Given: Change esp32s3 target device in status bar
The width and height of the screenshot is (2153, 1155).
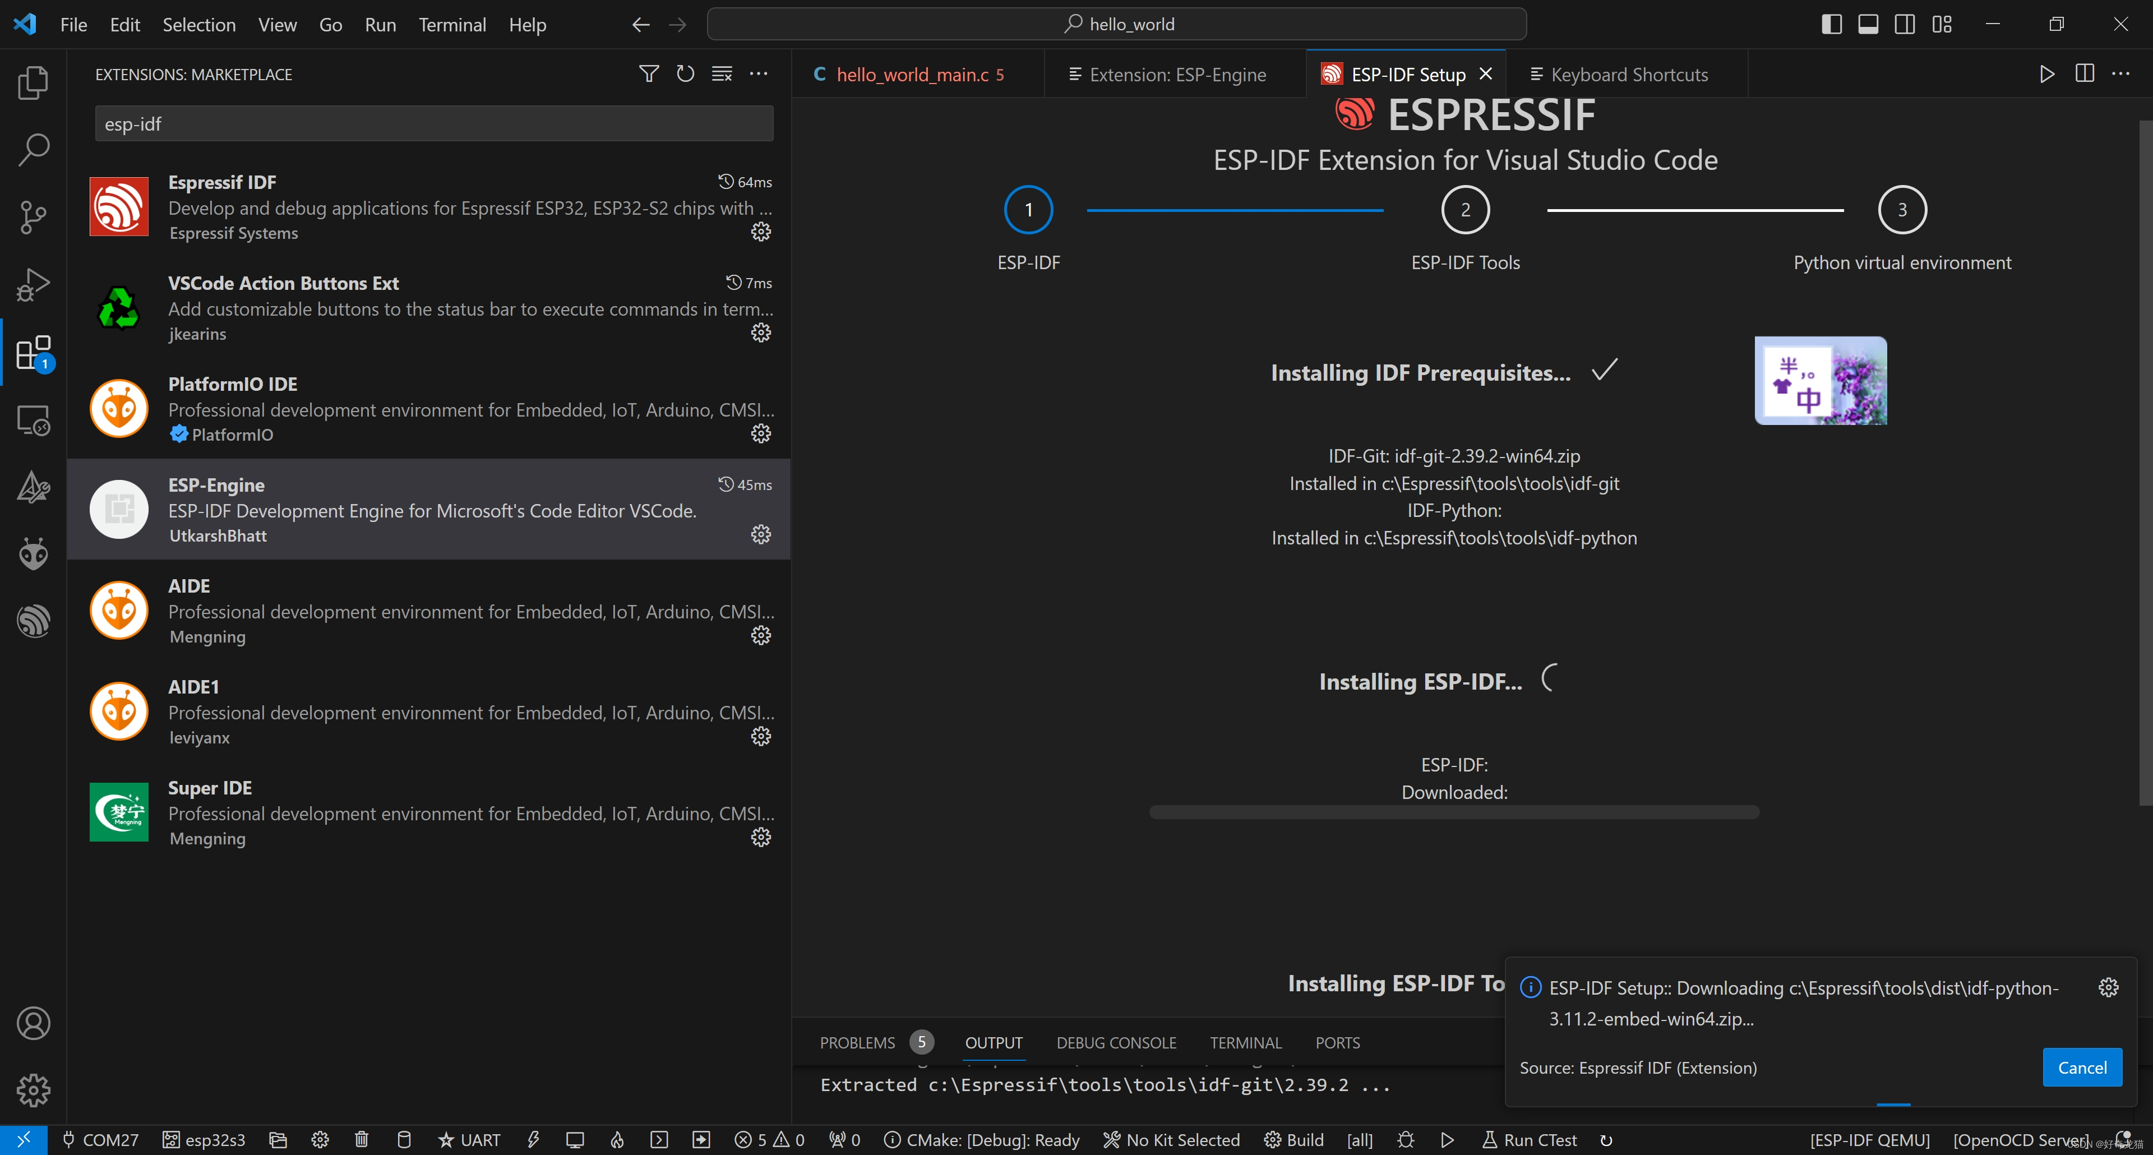Looking at the screenshot, I should click(x=203, y=1140).
